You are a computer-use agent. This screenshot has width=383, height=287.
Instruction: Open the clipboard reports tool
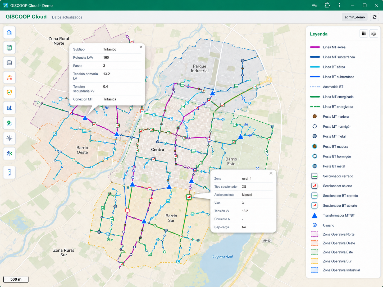(9, 63)
